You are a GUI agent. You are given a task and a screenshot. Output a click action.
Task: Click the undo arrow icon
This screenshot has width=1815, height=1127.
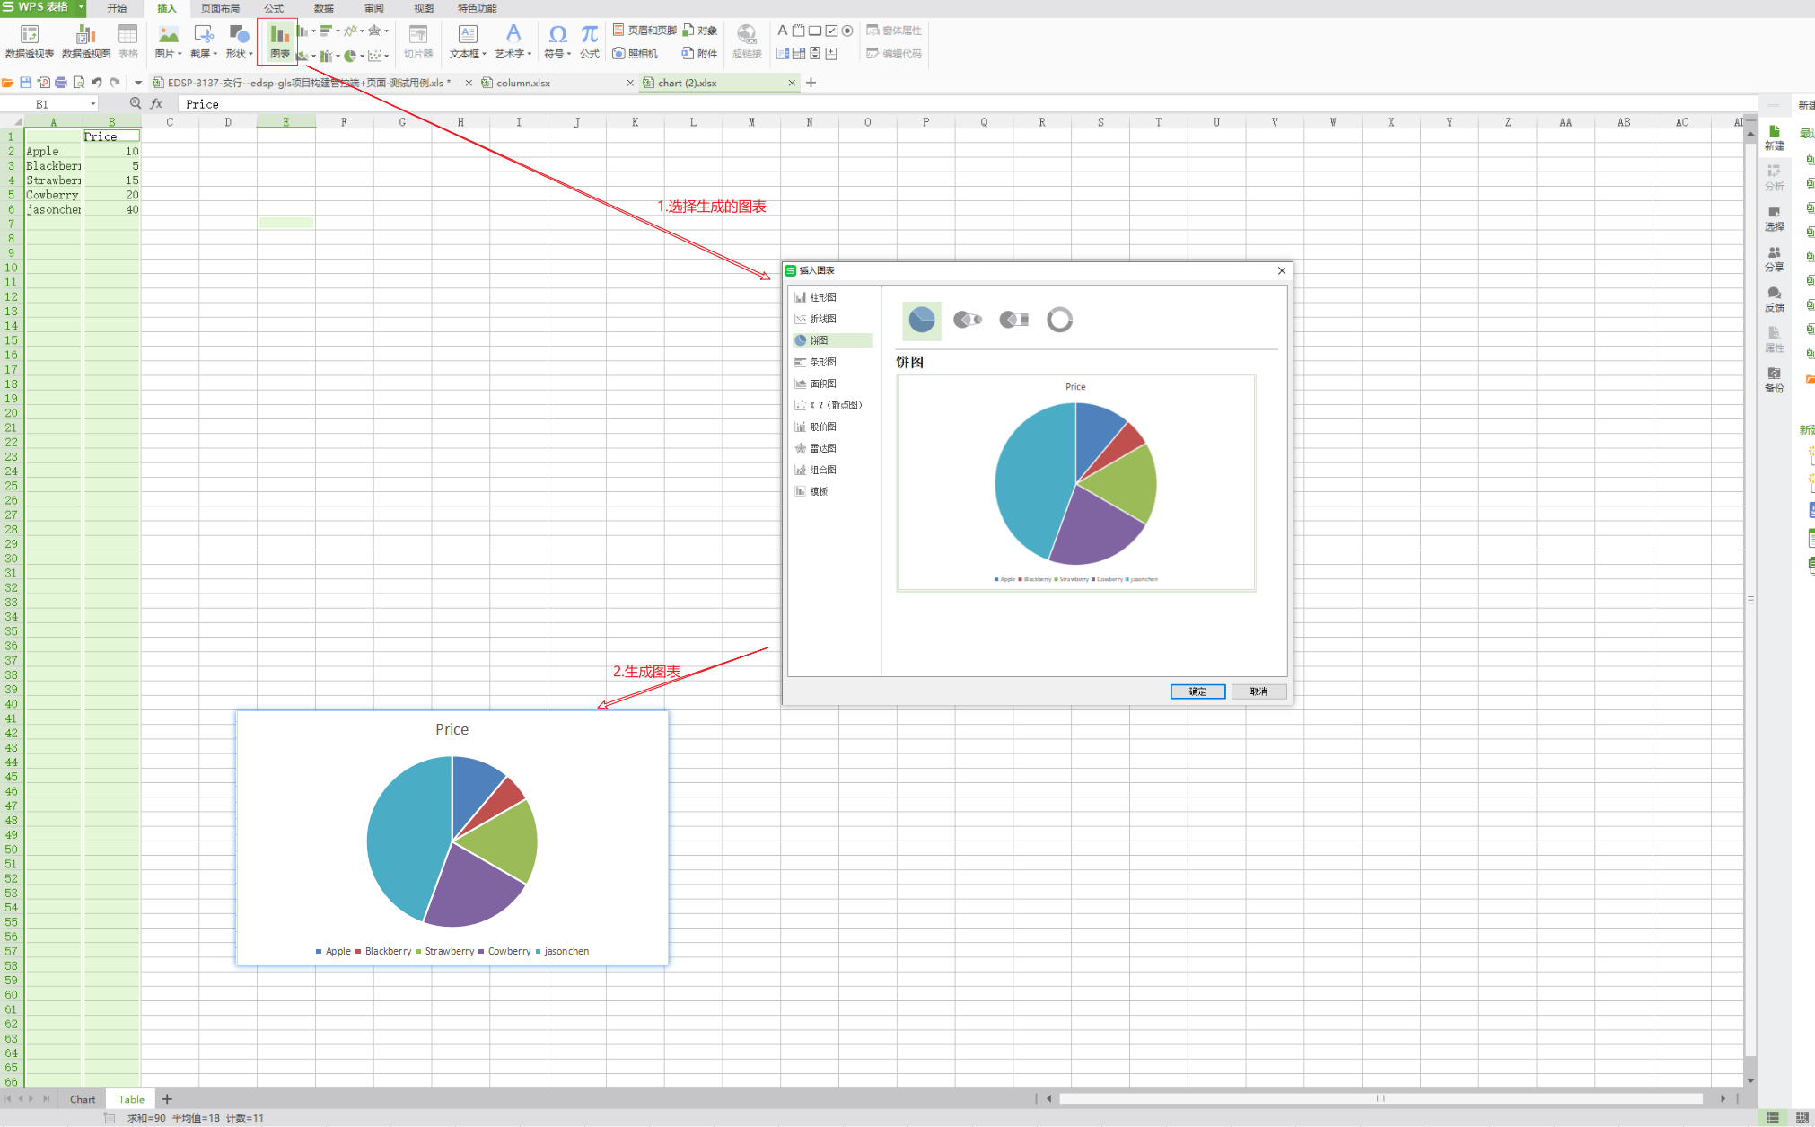[x=96, y=83]
